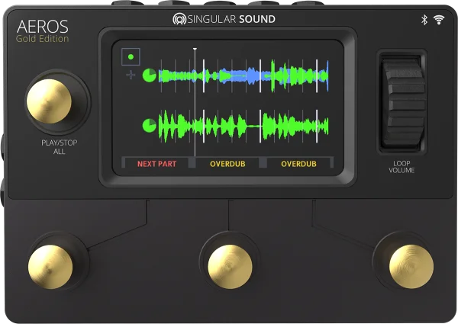
Task: Tap the NEXT PART label
Action: (x=156, y=164)
